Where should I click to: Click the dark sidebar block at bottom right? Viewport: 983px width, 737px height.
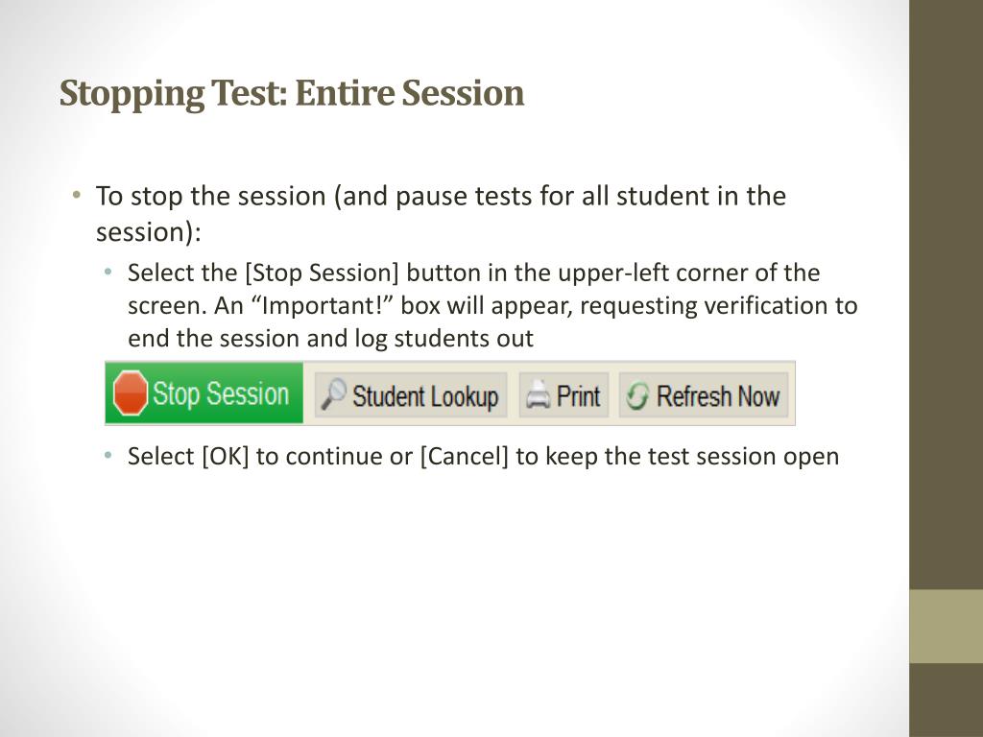click(946, 700)
